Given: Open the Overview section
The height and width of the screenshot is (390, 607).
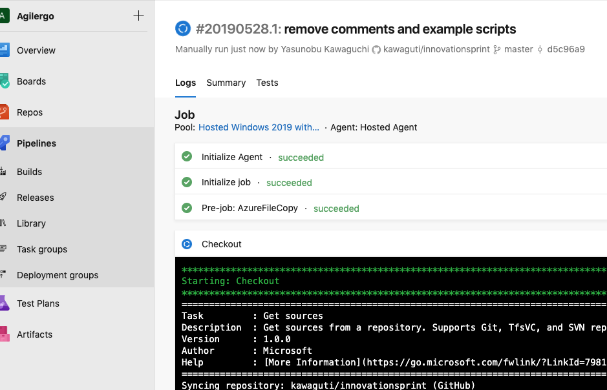Looking at the screenshot, I should pos(36,50).
